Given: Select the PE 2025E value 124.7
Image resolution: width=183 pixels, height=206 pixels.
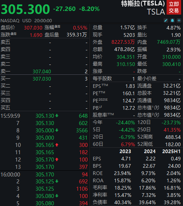Looking at the screenshot, I should (x=129, y=101).
